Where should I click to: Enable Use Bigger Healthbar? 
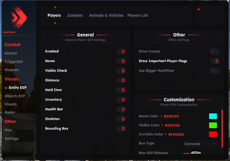(215, 71)
